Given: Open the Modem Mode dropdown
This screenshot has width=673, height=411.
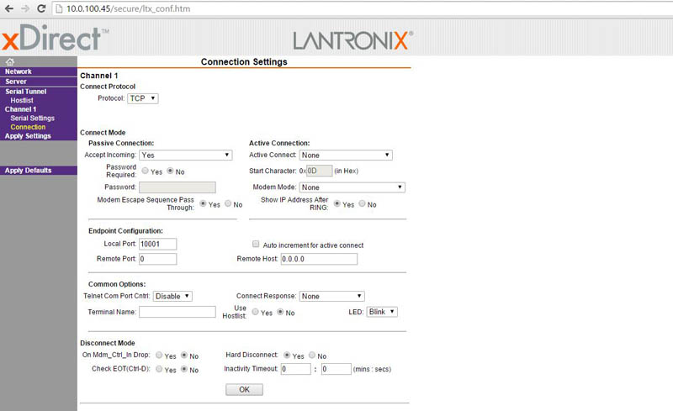Looking at the screenshot, I should [352, 187].
